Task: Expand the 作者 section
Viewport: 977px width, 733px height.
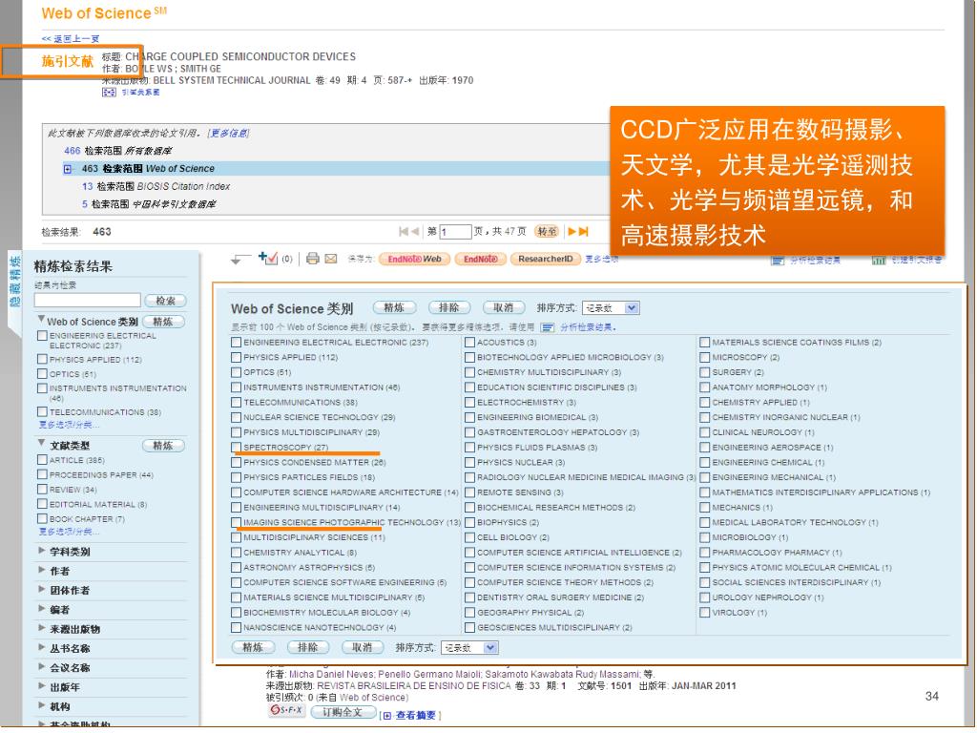Action: [42, 570]
